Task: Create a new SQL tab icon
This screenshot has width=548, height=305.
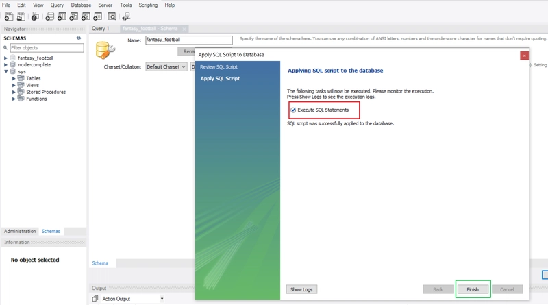Action: [9, 16]
